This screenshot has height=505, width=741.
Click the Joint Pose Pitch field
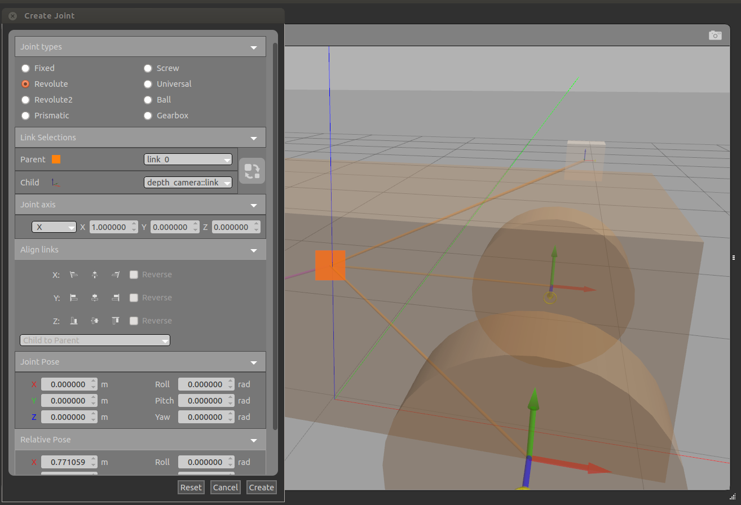coord(206,401)
